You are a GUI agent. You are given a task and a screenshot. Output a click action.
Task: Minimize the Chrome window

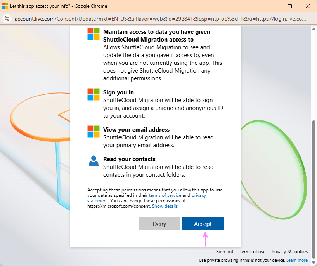[272, 6]
